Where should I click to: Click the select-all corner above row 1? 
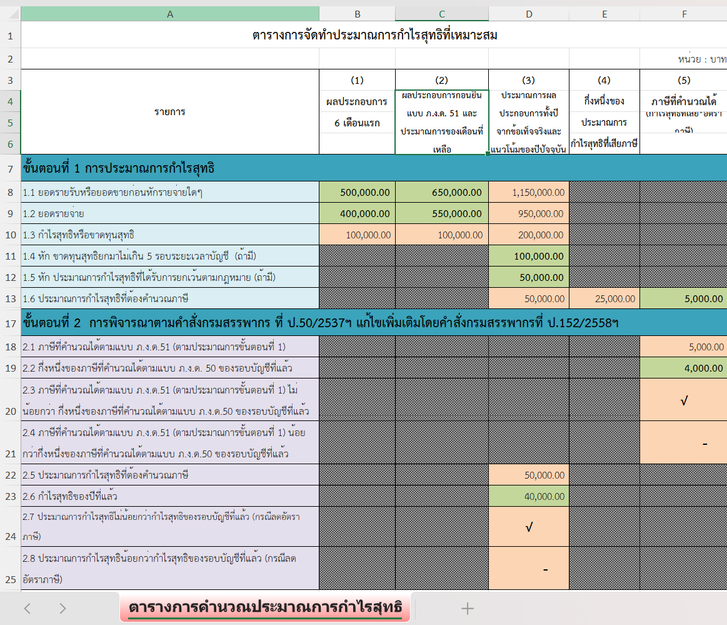pyautogui.click(x=10, y=14)
